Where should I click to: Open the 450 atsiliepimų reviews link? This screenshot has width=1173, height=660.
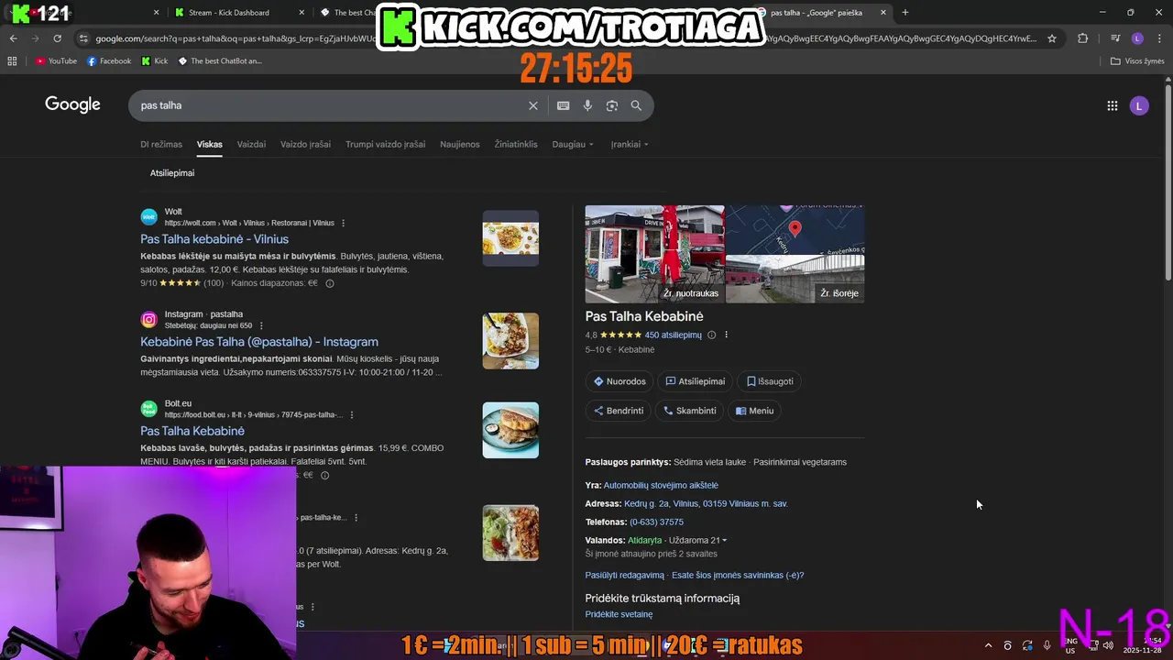(674, 335)
